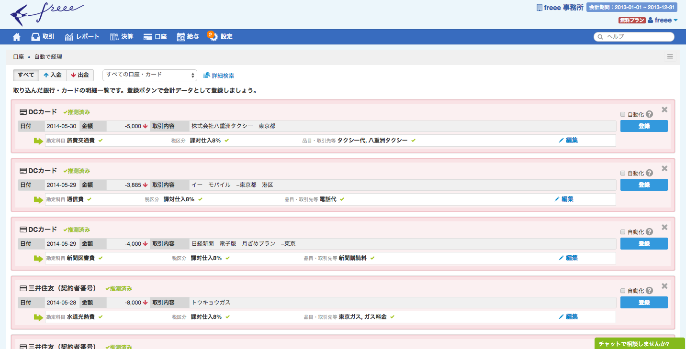Click 新聞購読料 item text
Image resolution: width=686 pixels, height=349 pixels.
(352, 258)
